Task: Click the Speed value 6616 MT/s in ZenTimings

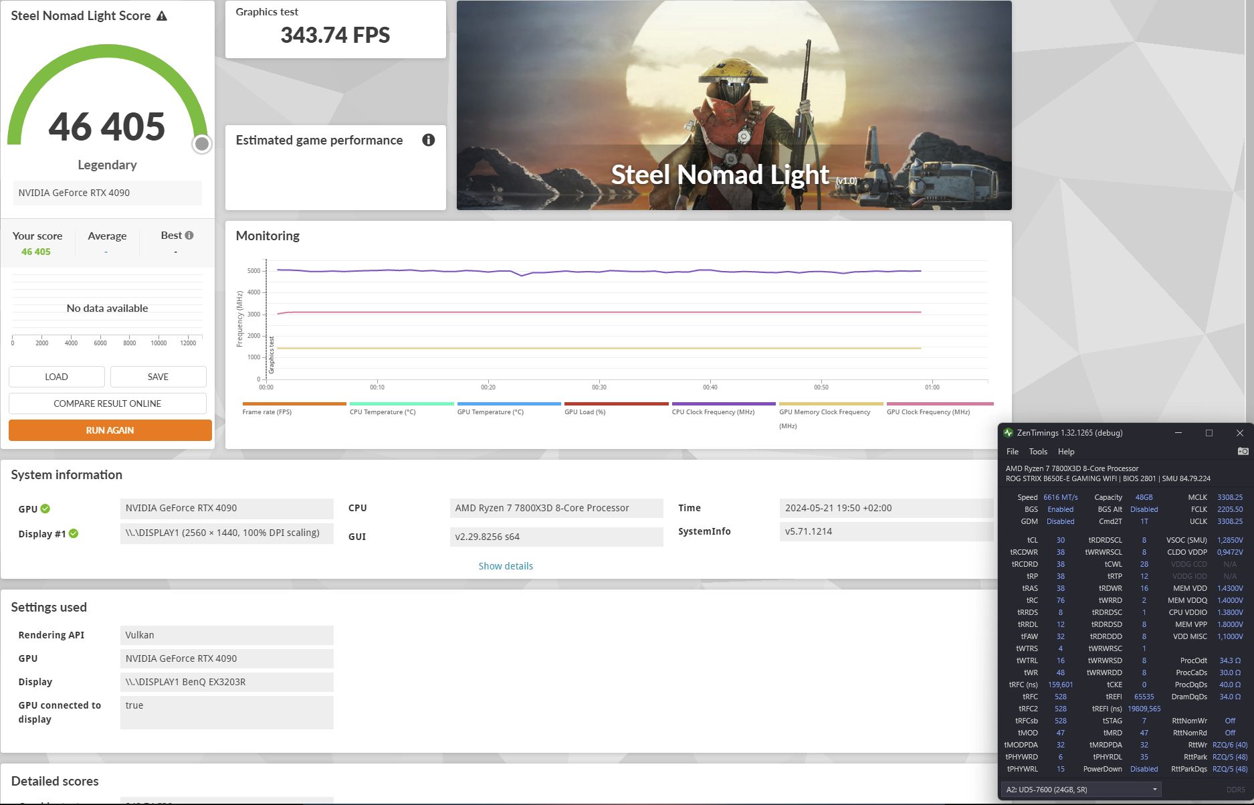Action: tap(1061, 497)
